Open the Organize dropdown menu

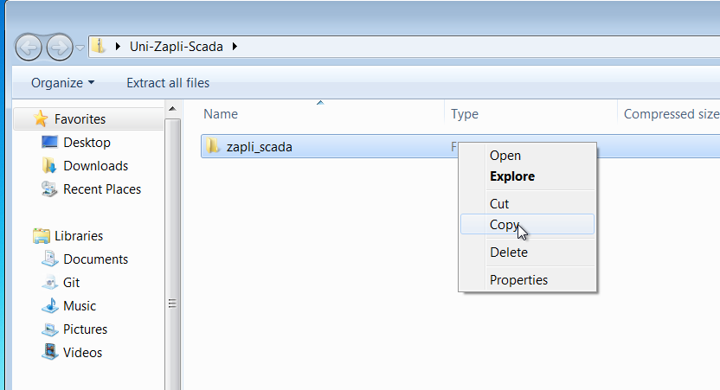coord(62,83)
